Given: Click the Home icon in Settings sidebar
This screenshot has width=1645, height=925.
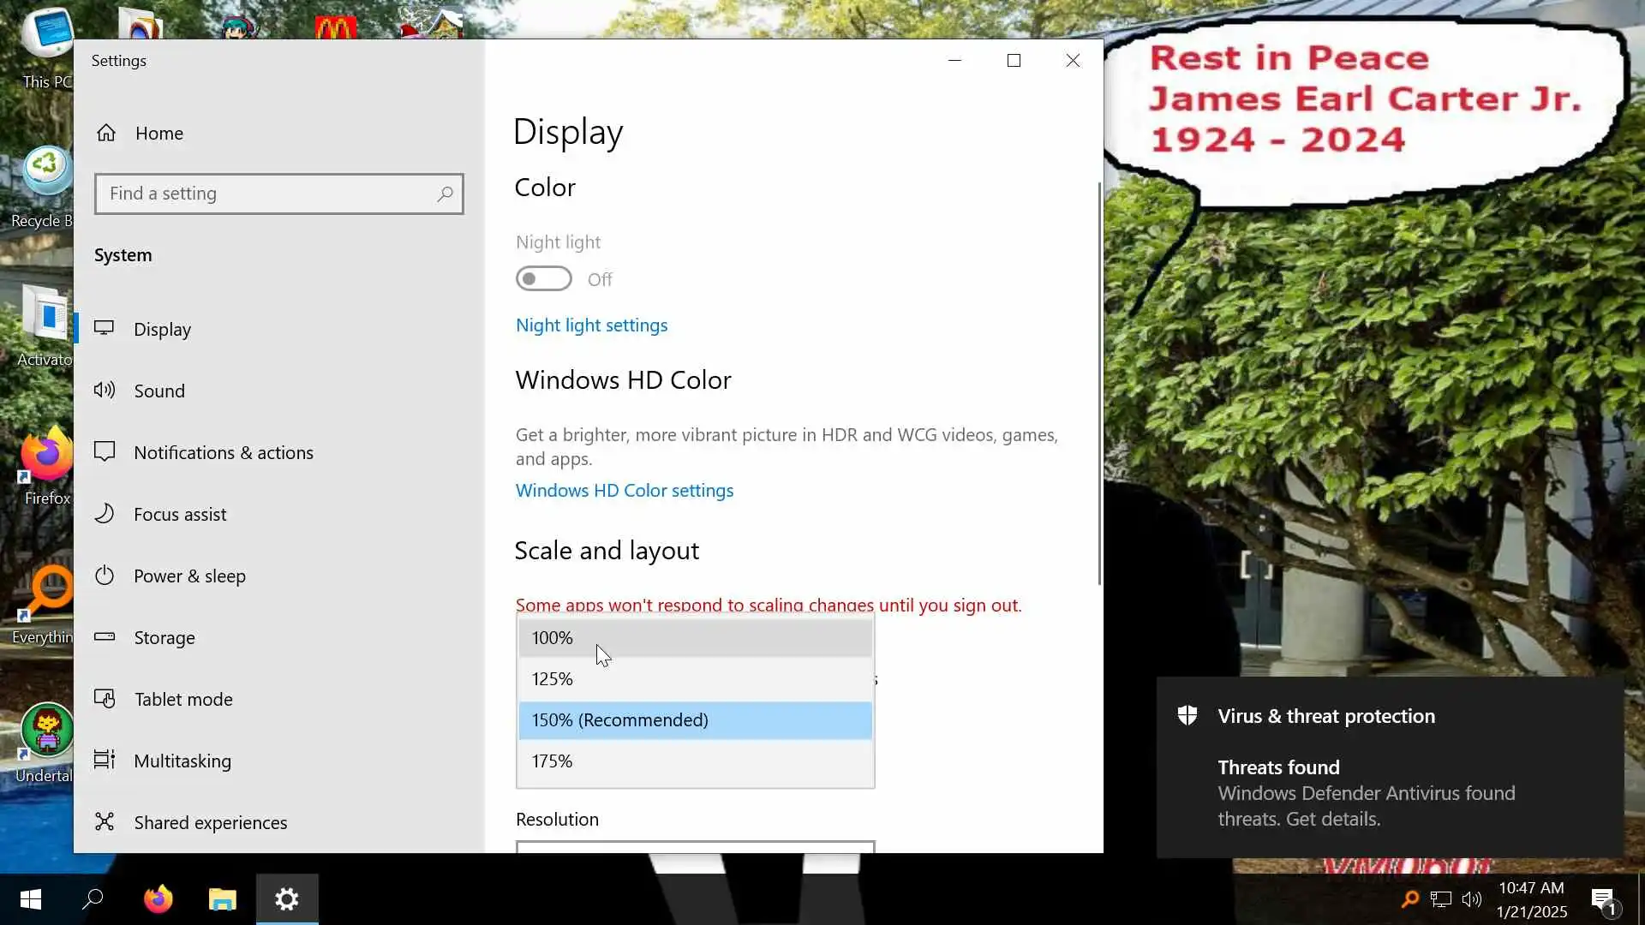Looking at the screenshot, I should (106, 133).
